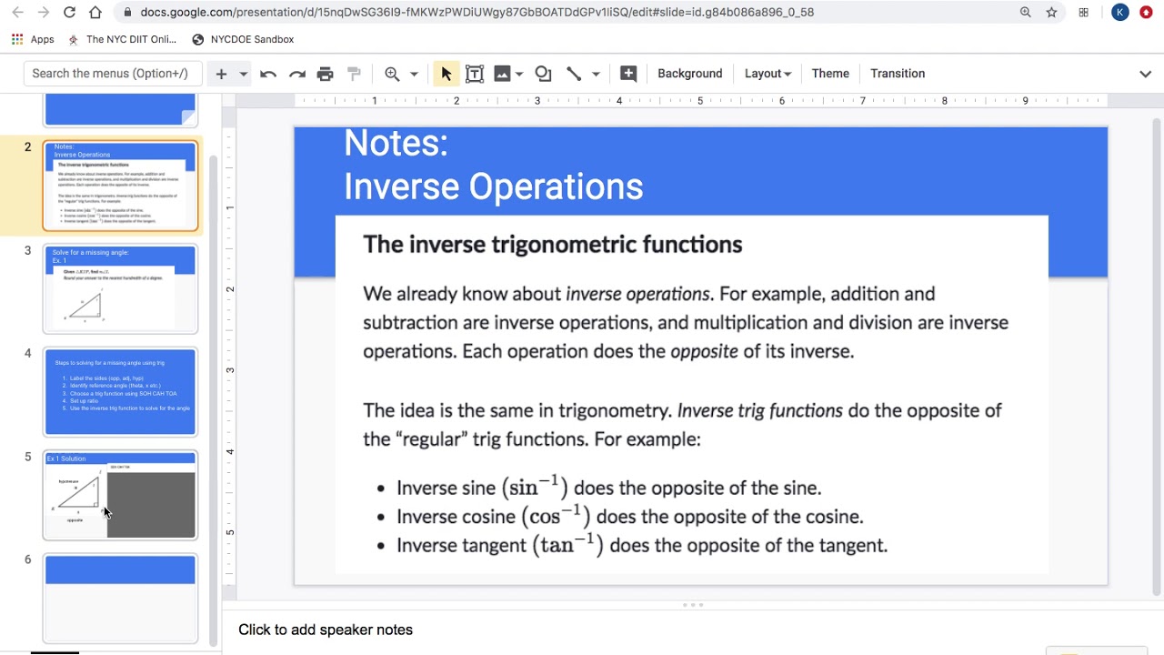1164x655 pixels.
Task: Insert image icon in toolbar
Action: [x=502, y=74]
